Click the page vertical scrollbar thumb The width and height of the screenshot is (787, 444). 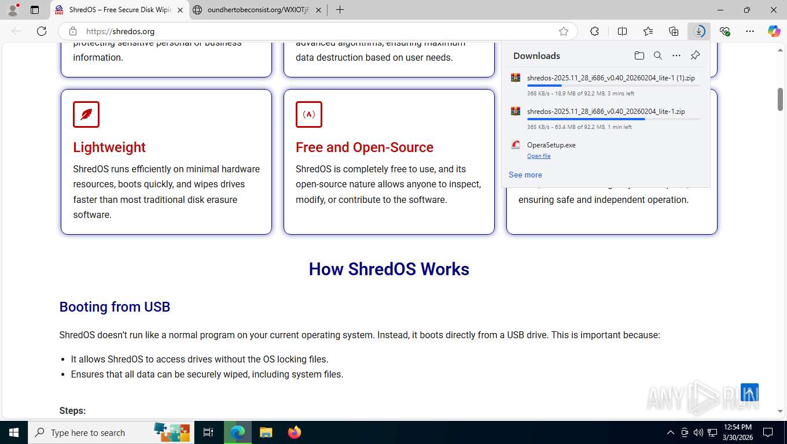point(781,99)
